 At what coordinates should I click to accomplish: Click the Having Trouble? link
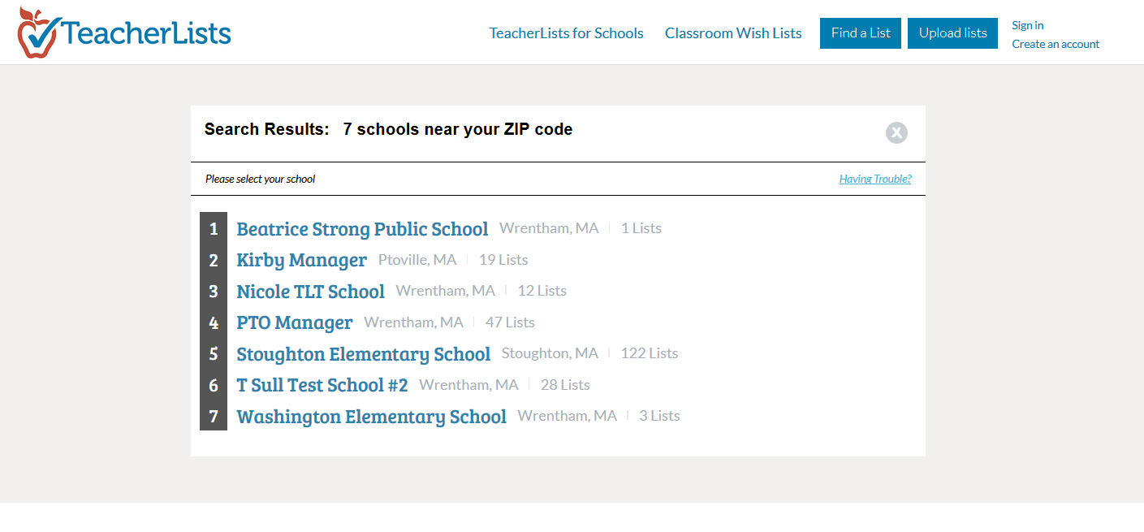875,179
